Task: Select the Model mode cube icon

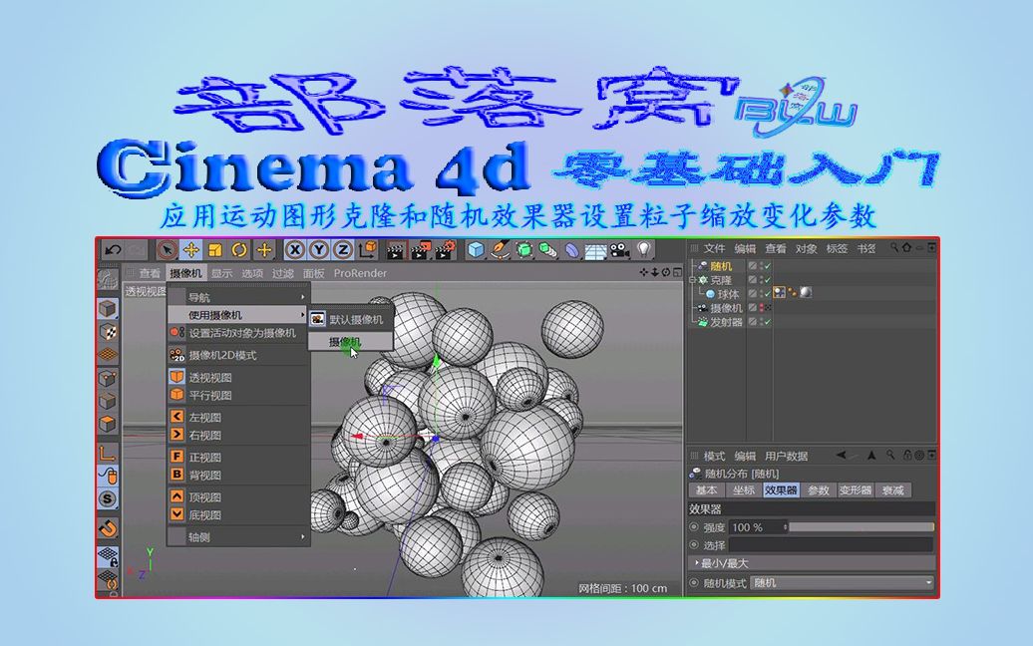Action: coord(108,308)
